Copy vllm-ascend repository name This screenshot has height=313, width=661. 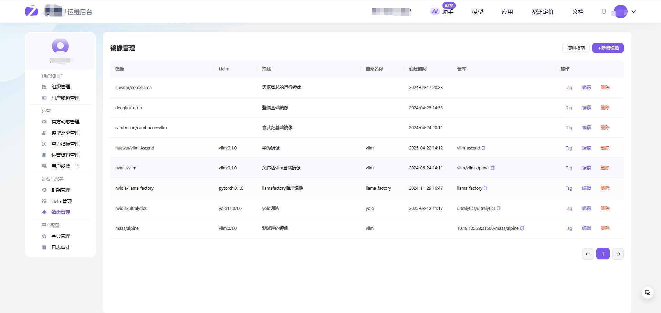point(483,148)
